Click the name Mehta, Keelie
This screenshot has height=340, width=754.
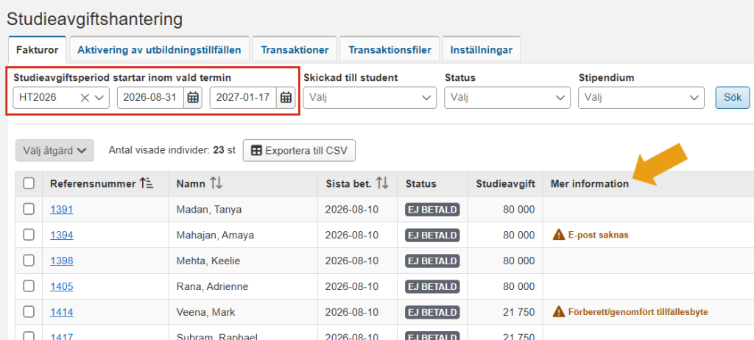click(208, 261)
